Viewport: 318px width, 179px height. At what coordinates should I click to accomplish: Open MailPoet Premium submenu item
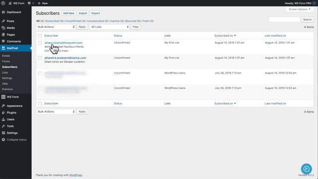click(7, 89)
